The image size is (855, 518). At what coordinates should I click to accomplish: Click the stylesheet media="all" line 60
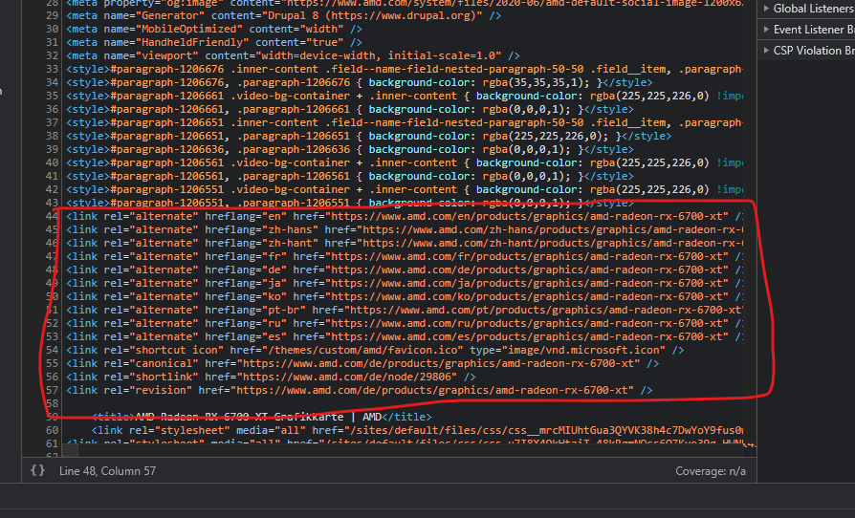click(x=417, y=430)
